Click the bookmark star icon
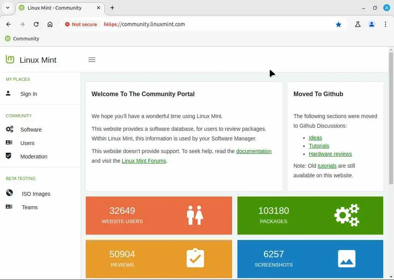Screen dimensions: 394x280 [x=339, y=24]
